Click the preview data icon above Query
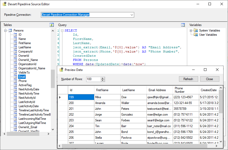This screenshot has height=150, width=228. coord(183,25)
